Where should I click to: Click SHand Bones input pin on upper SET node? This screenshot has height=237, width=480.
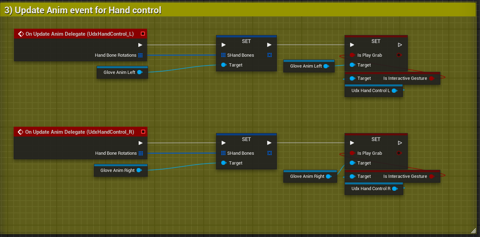click(x=223, y=55)
